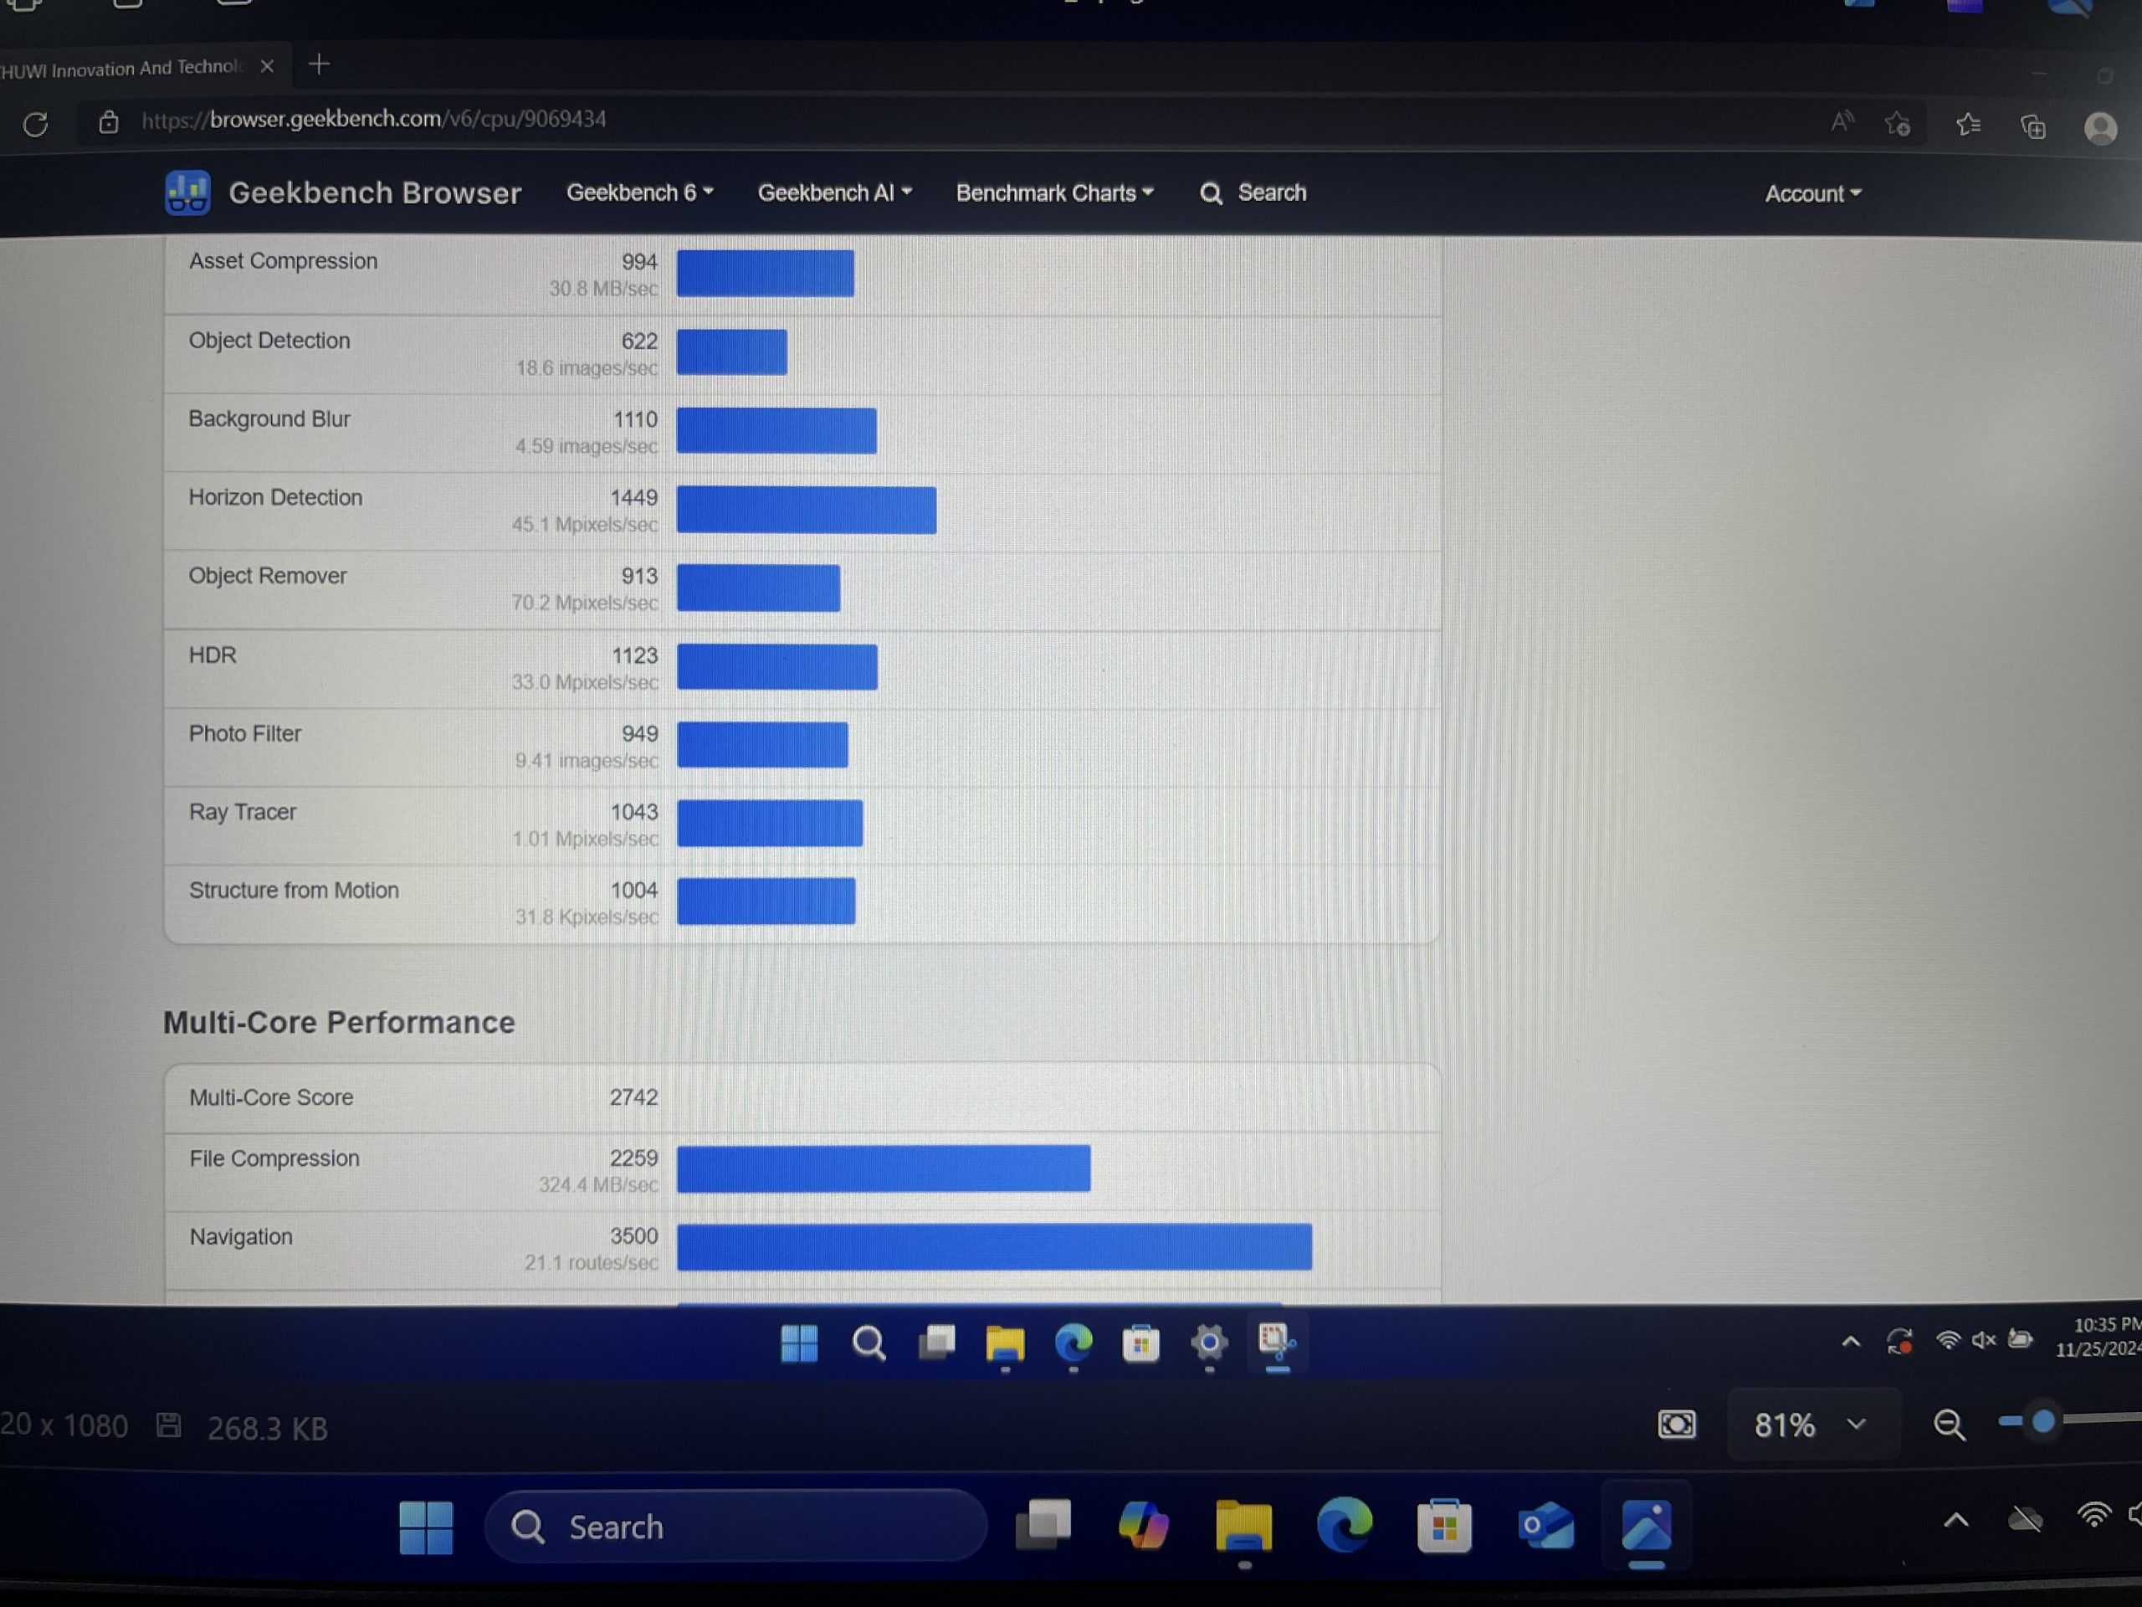
Task: Open the browser Favorites list icon
Action: (1968, 125)
